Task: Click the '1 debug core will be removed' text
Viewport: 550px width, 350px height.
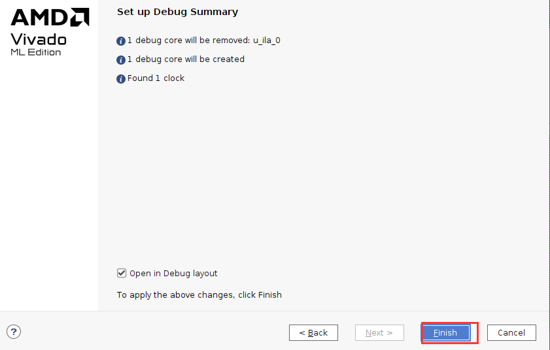Action: (189, 40)
